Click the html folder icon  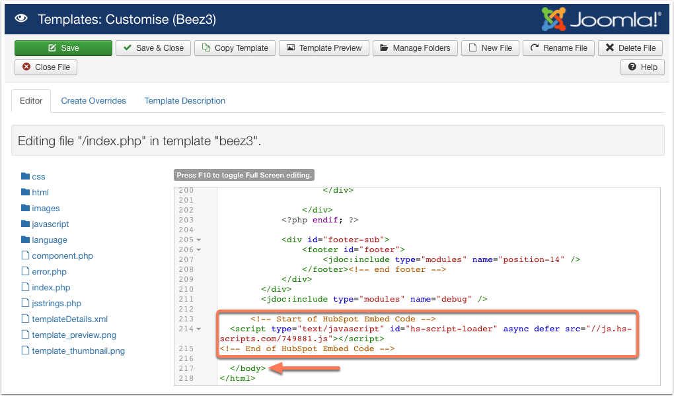(x=25, y=193)
